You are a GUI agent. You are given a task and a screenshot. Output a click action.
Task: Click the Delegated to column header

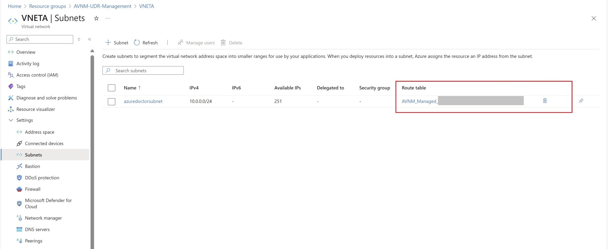tap(330, 88)
